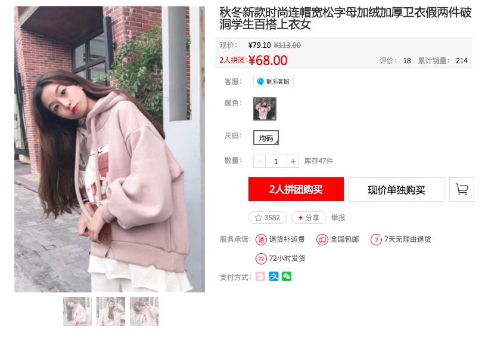
Task: Click the 举报 report link
Action: point(338,218)
